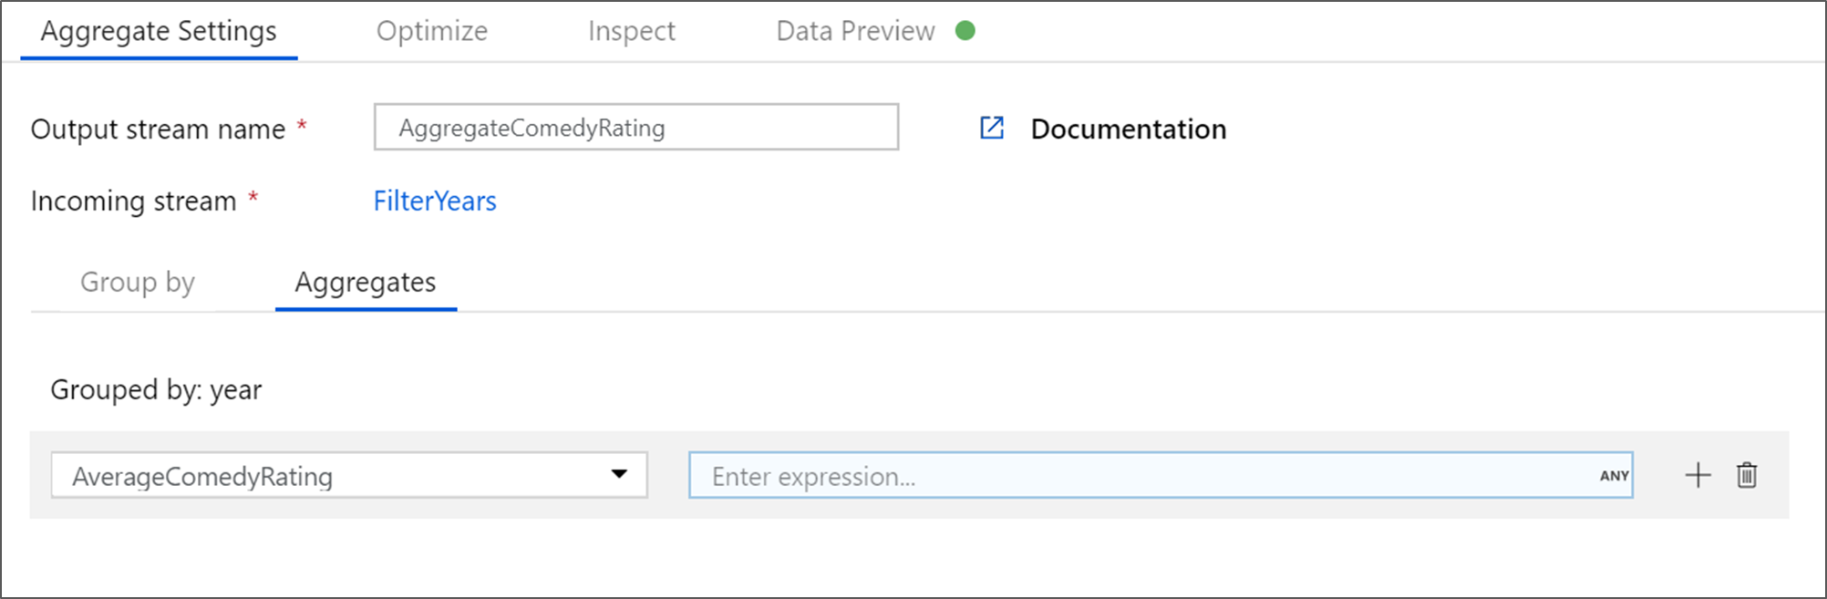Open the FilterYears incoming stream link
Screen dimensions: 1827x599
pyautogui.click(x=435, y=201)
